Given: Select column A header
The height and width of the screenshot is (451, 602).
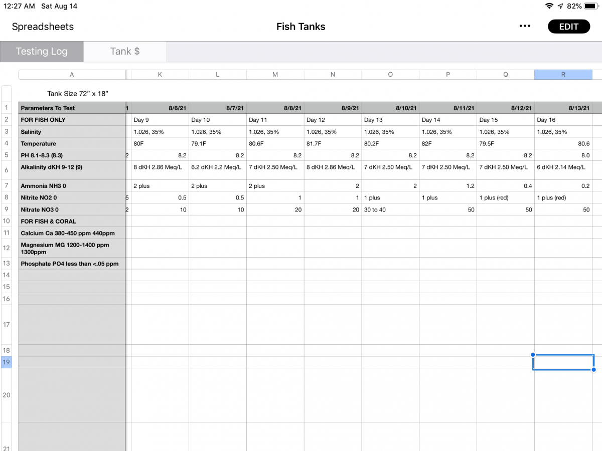Looking at the screenshot, I should tap(72, 75).
